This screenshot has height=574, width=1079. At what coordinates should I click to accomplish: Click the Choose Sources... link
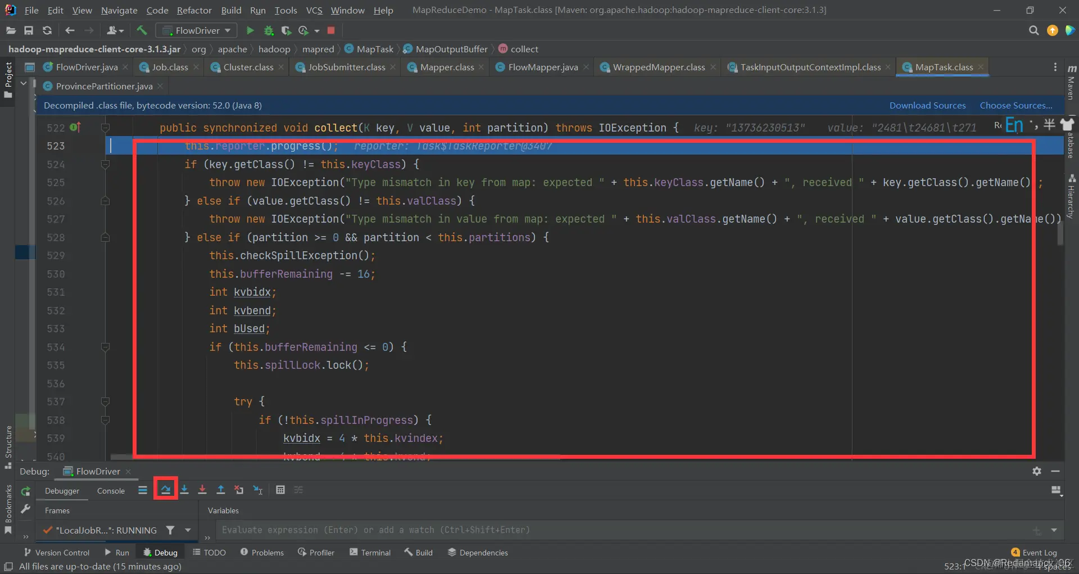click(1016, 105)
